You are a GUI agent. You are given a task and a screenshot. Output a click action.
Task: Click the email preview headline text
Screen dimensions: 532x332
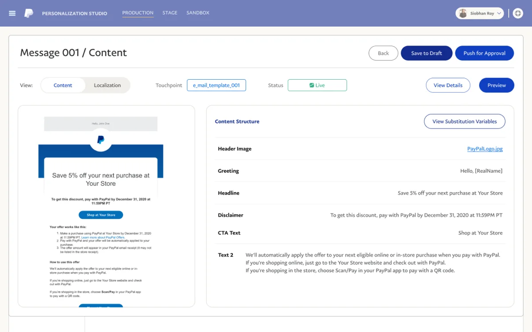101,179
